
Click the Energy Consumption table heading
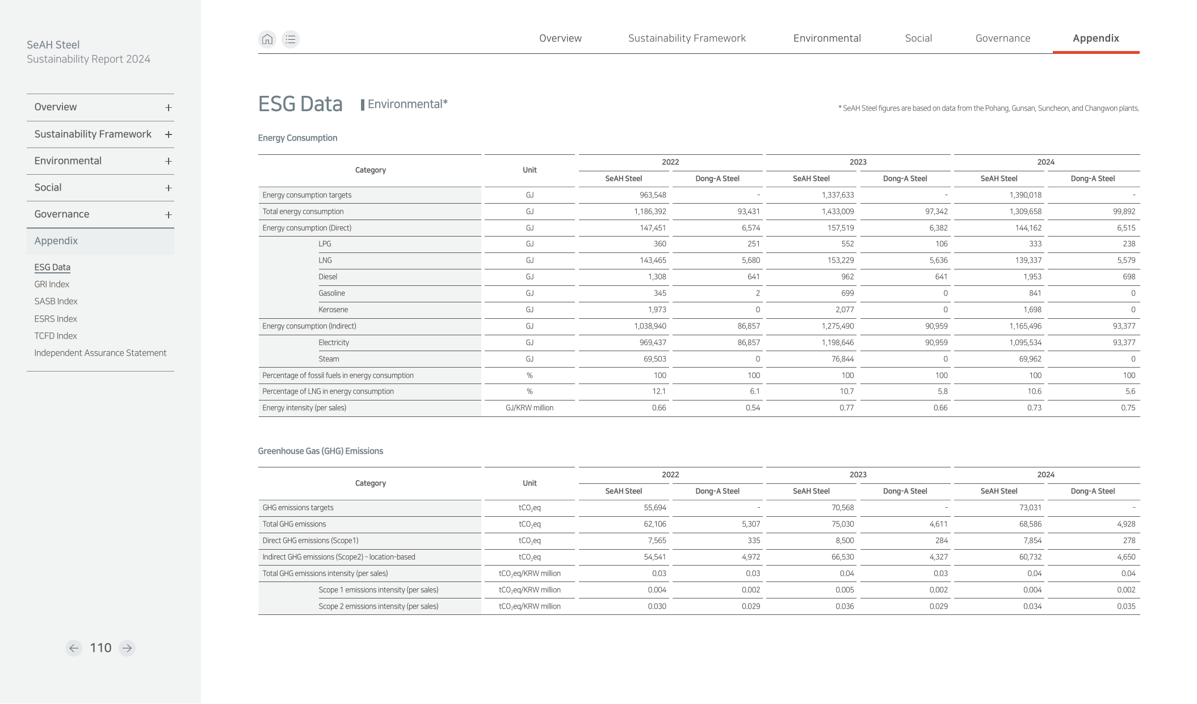tap(297, 138)
